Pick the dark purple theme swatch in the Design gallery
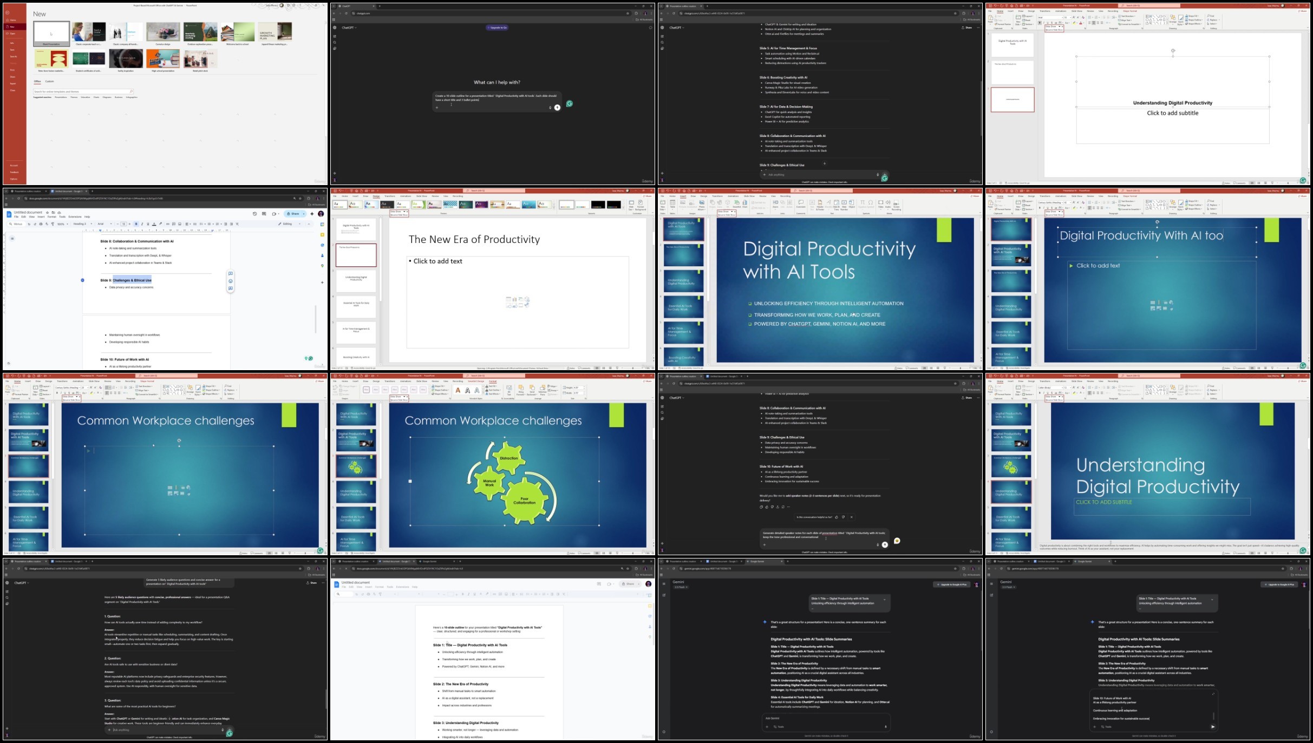 (481, 205)
